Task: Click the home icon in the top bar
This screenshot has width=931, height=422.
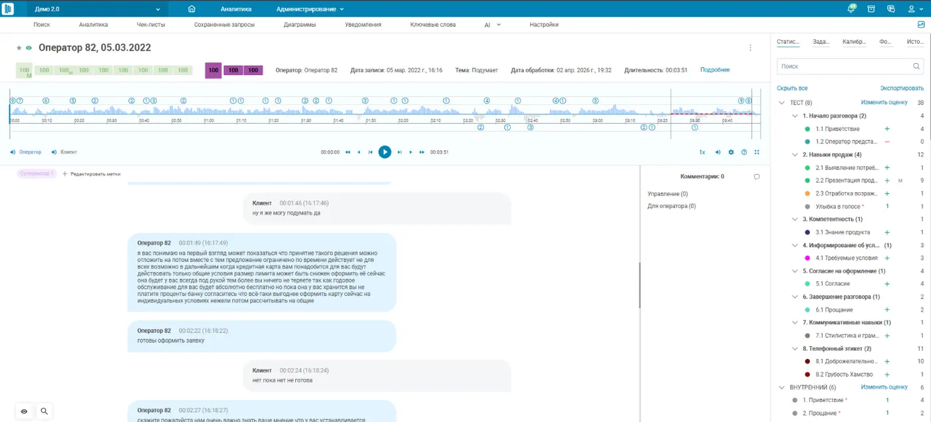Action: 192,9
